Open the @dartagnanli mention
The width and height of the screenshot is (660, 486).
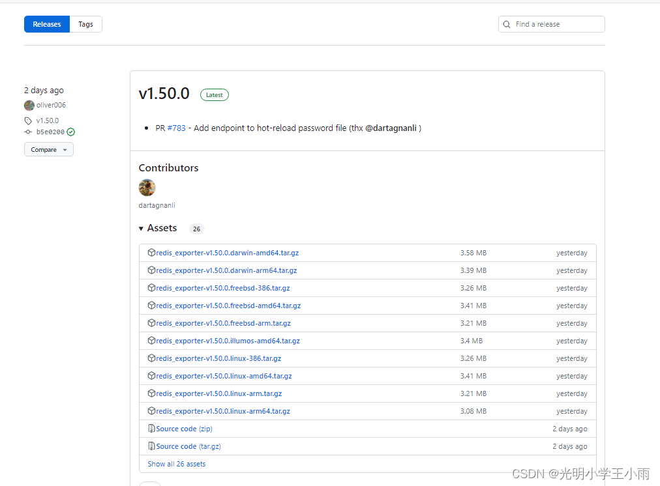(391, 128)
